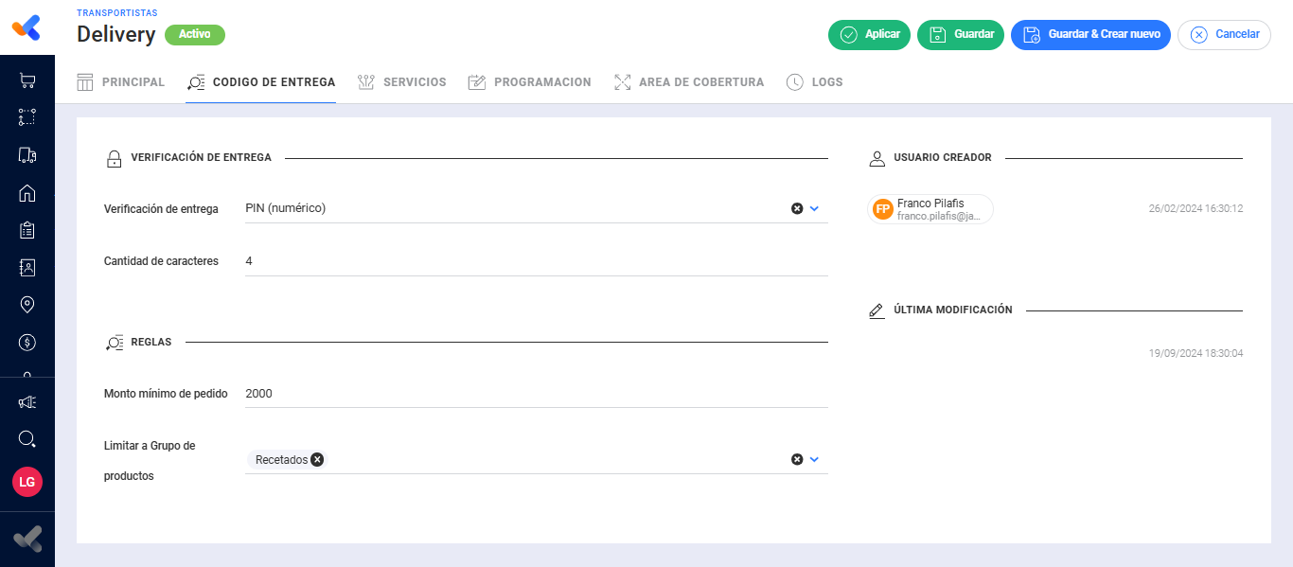
Task: Click the gray logo at sidebar bottom
Action: coord(27,539)
